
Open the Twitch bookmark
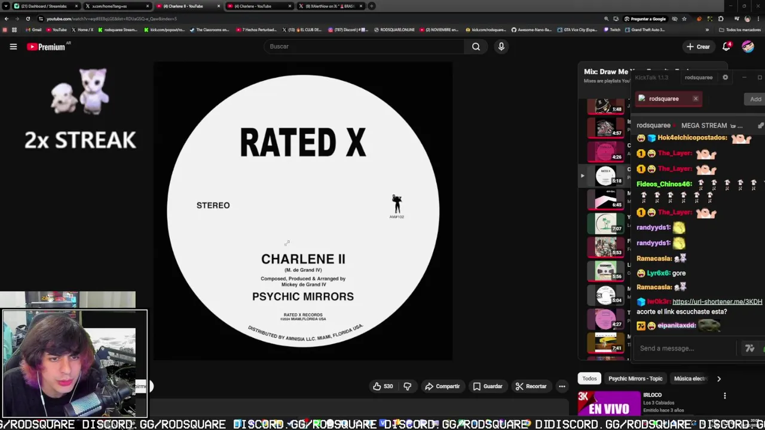click(612, 30)
